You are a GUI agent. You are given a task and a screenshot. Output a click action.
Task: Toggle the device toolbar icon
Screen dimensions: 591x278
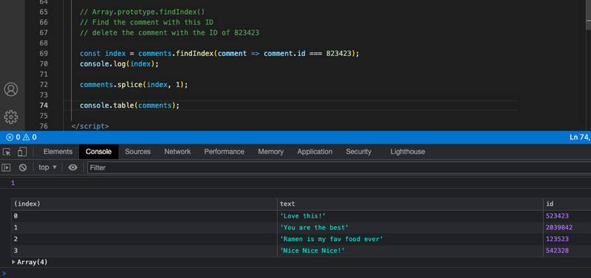pos(22,152)
